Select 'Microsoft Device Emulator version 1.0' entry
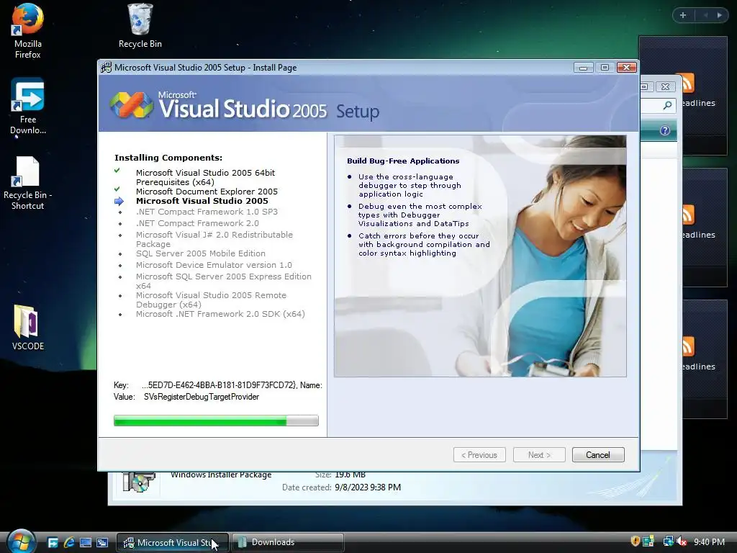 (214, 265)
